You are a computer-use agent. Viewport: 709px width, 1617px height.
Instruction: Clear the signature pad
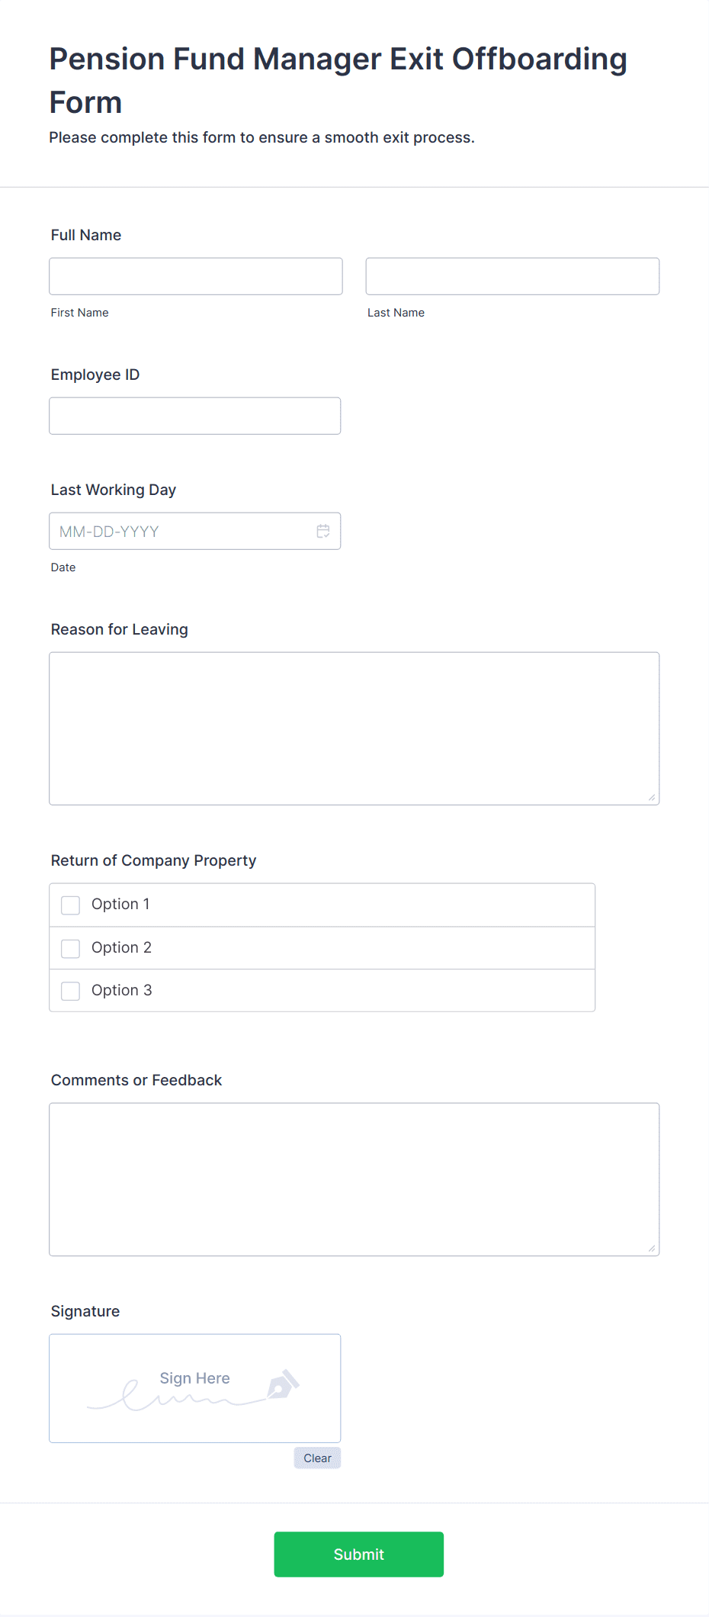[317, 1458]
